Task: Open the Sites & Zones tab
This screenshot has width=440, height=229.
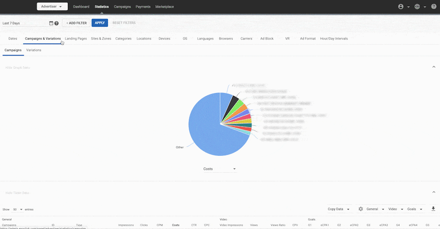Action: pos(101,39)
